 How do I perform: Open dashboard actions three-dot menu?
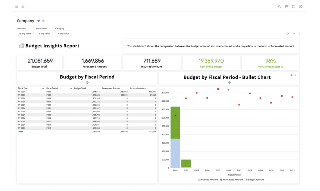click(299, 34)
